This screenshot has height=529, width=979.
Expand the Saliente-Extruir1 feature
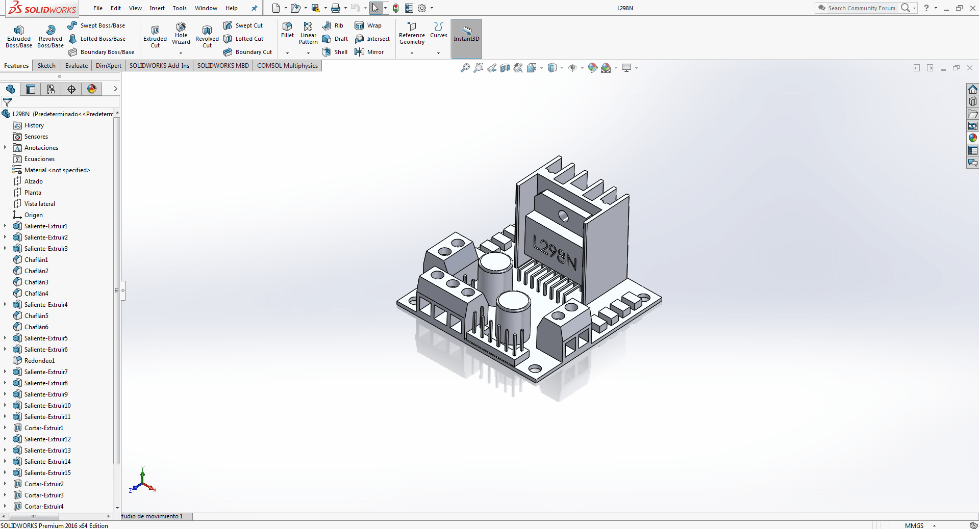pos(5,226)
